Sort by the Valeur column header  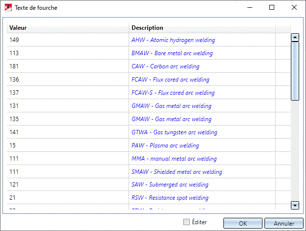68,28
